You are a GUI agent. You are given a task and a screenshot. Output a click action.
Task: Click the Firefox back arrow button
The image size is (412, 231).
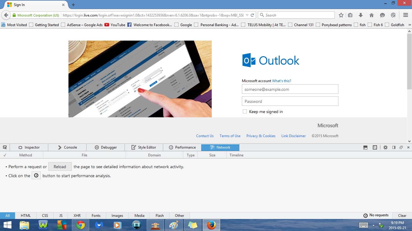pyautogui.click(x=6, y=15)
